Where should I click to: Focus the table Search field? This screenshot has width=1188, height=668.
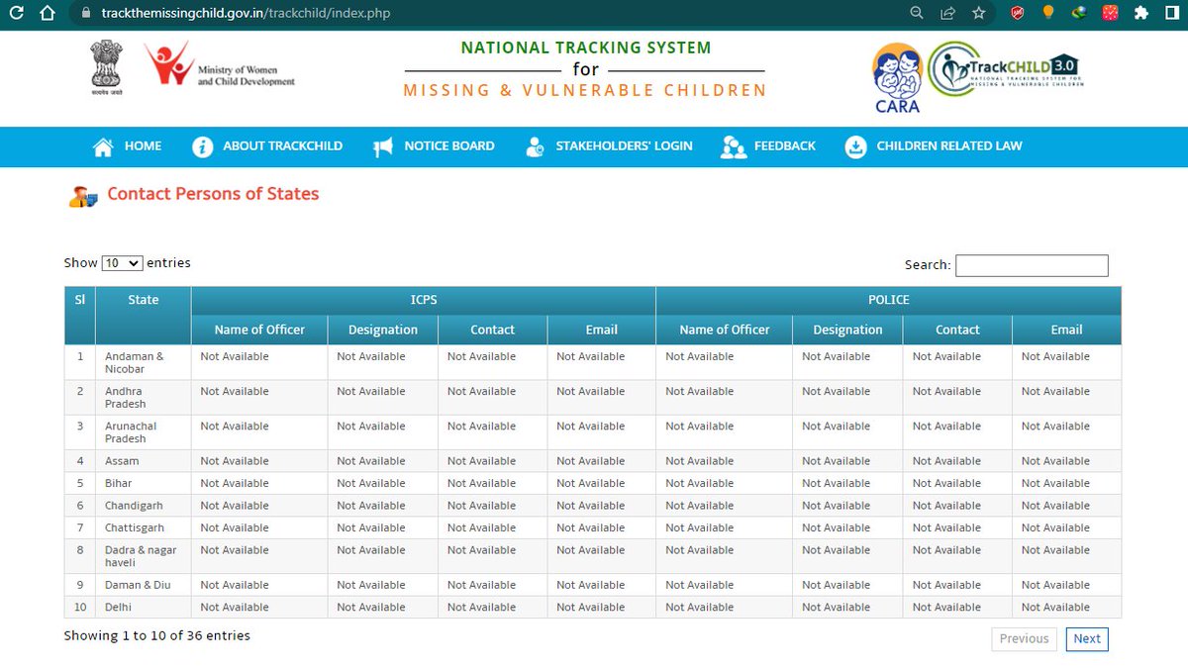click(x=1032, y=265)
